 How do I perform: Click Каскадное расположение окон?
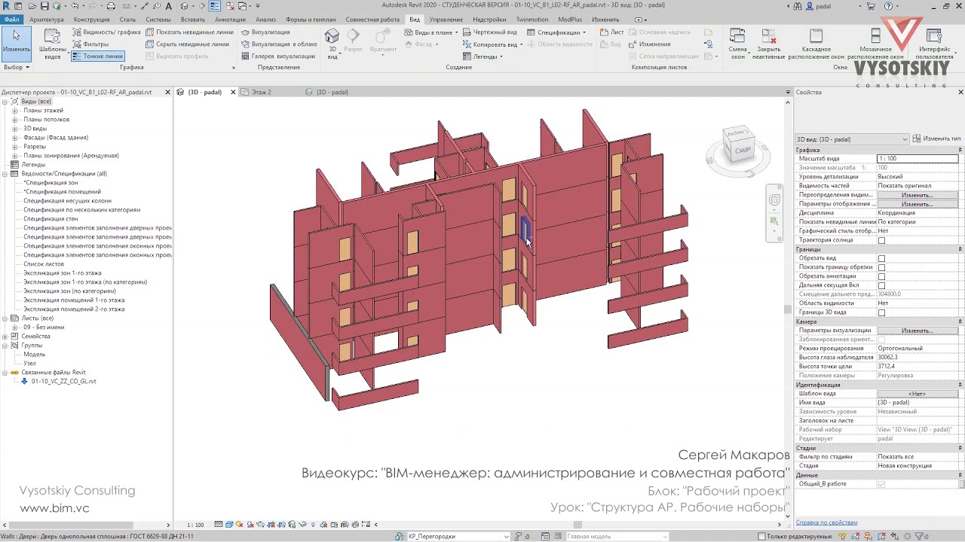816,44
